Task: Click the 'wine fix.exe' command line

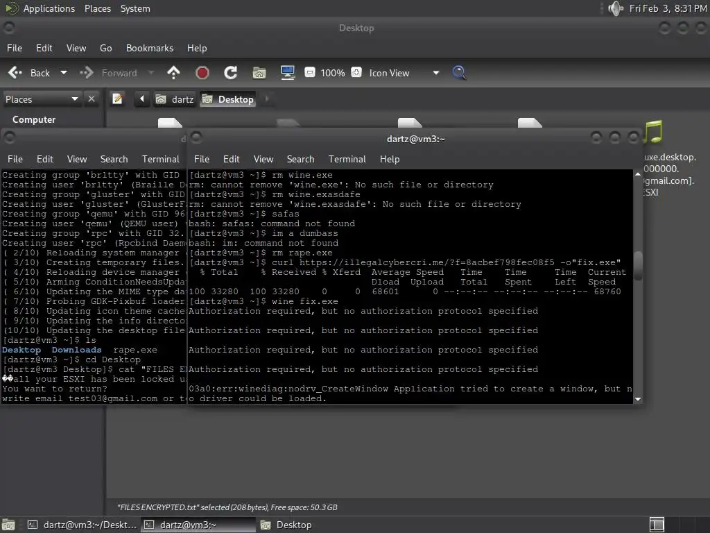Action: [x=263, y=301]
